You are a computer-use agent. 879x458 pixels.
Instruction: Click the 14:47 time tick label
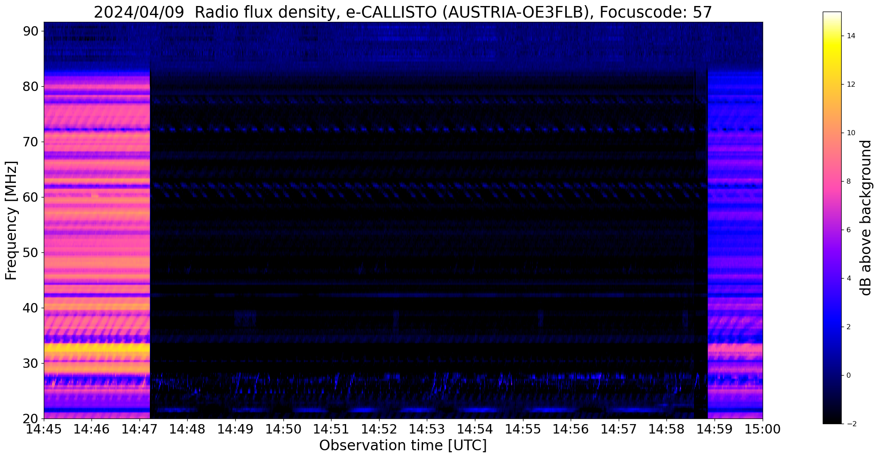point(139,429)
